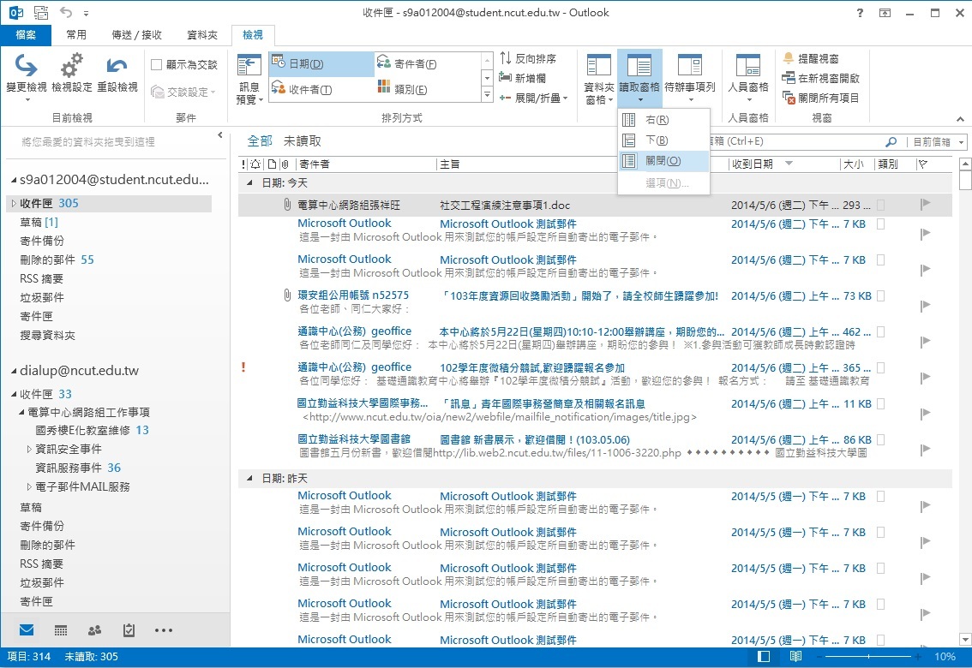This screenshot has height=668, width=972.
Task: Switch to Tasks view in navigation bar
Action: pos(129,630)
